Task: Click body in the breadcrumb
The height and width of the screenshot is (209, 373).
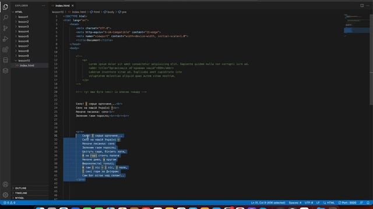Action: click(111, 12)
